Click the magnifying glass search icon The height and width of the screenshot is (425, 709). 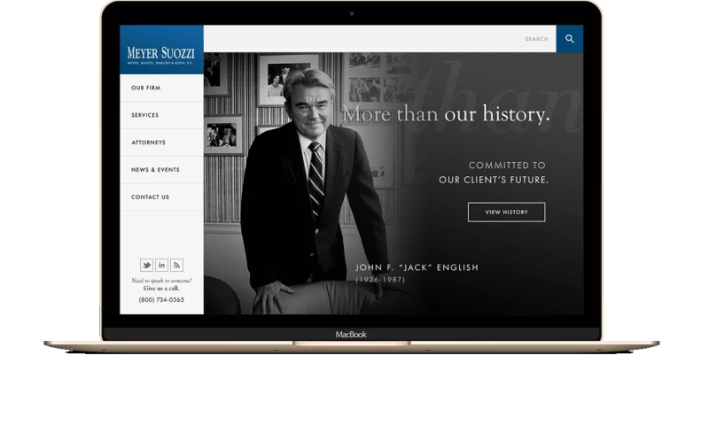(569, 39)
